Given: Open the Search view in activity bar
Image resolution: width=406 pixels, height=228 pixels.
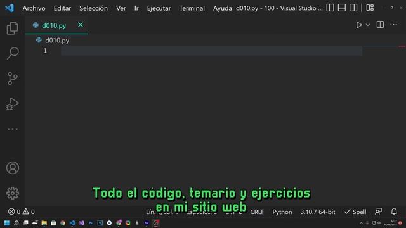Looking at the screenshot, I should [13, 53].
